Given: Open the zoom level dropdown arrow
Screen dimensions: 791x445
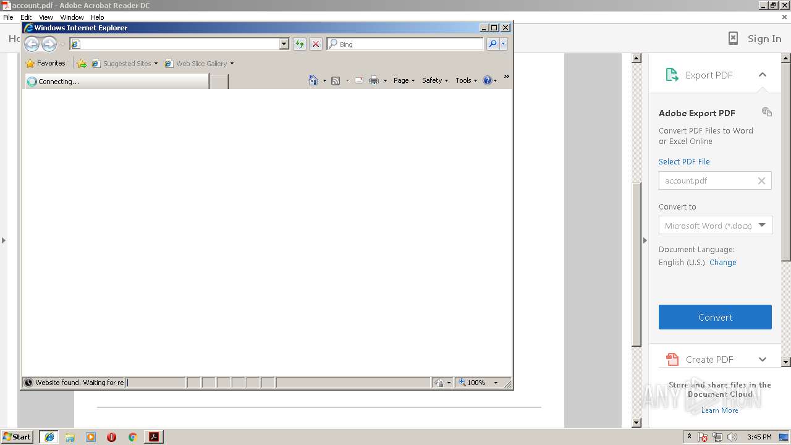Looking at the screenshot, I should coord(496,383).
